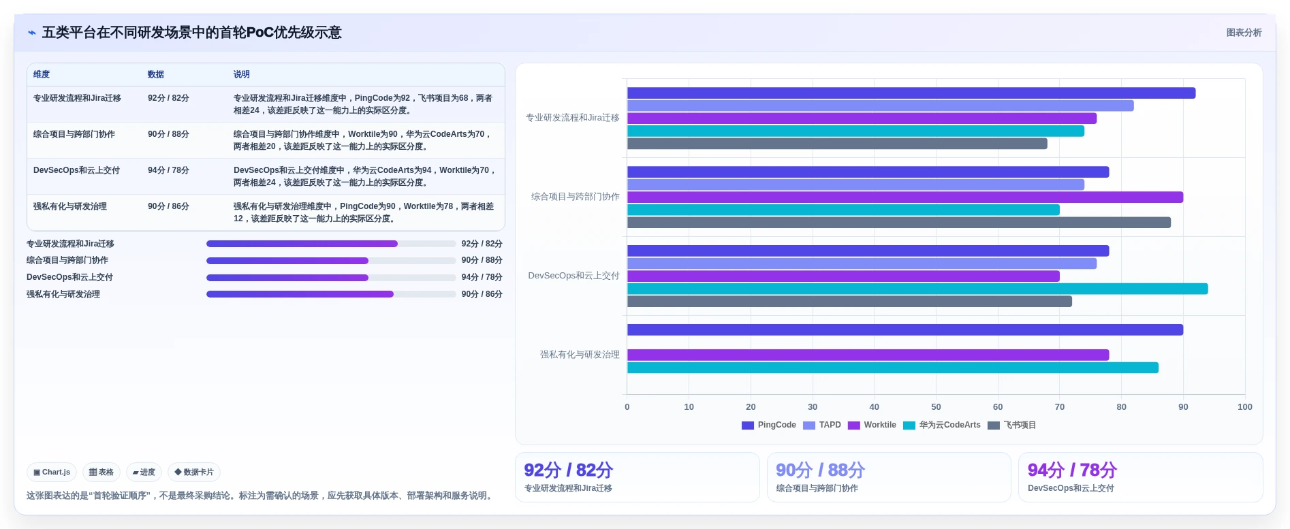Click the description mentioning PingCode为92
The image size is (1290, 529).
click(x=363, y=104)
